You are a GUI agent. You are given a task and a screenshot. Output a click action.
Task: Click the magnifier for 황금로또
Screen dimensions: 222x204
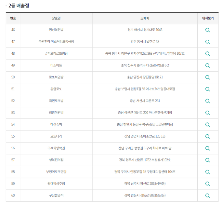point(208,89)
